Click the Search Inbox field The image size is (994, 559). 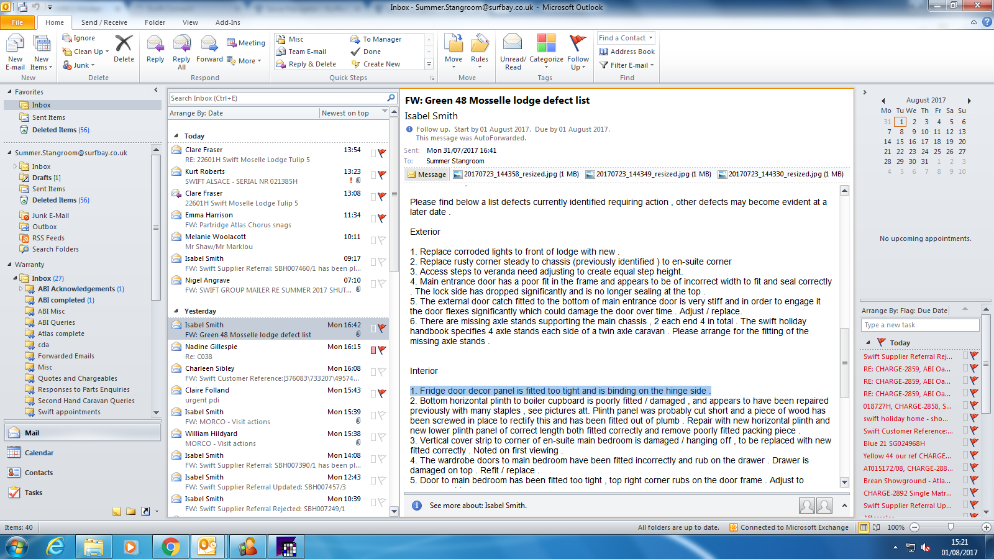tap(277, 98)
